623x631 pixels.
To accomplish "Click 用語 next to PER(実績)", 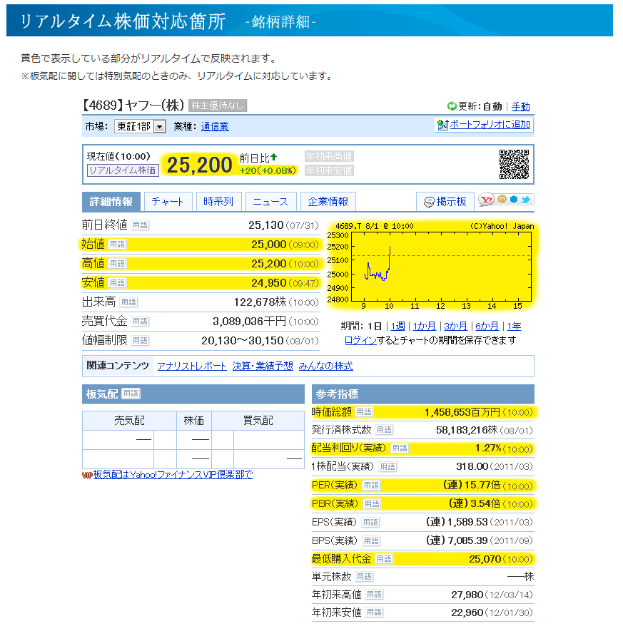I will (371, 486).
